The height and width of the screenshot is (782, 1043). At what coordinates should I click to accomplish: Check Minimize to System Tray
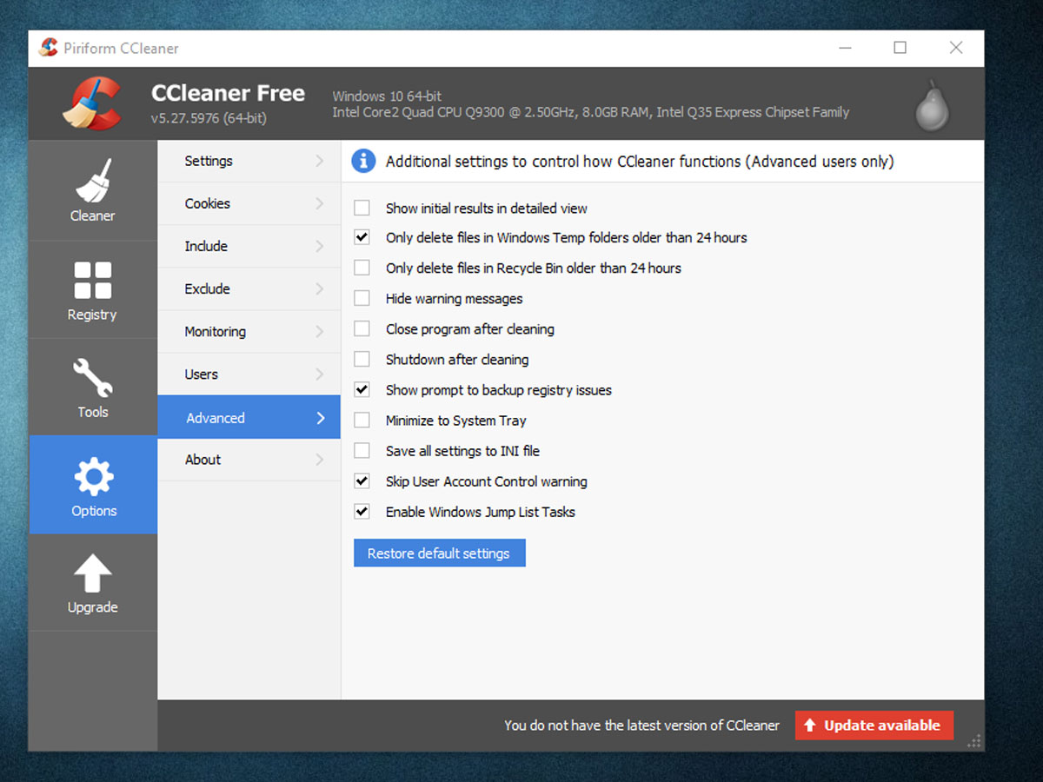pyautogui.click(x=362, y=420)
